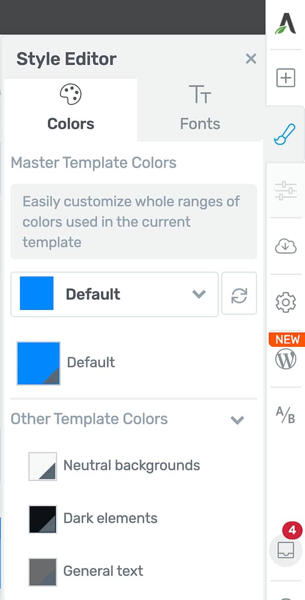Click the cloud download templates icon
This screenshot has width=305, height=600.
point(286,246)
